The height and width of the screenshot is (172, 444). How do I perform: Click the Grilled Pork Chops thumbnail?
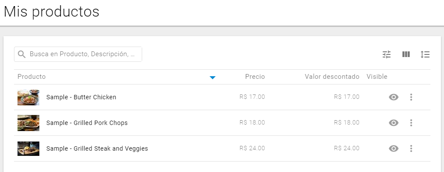(28, 123)
